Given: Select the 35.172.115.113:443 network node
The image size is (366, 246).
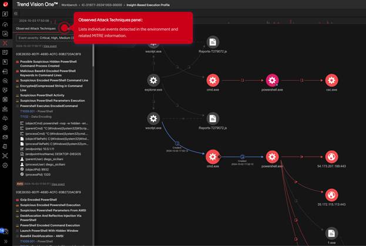Looking at the screenshot, I should pos(332,195).
